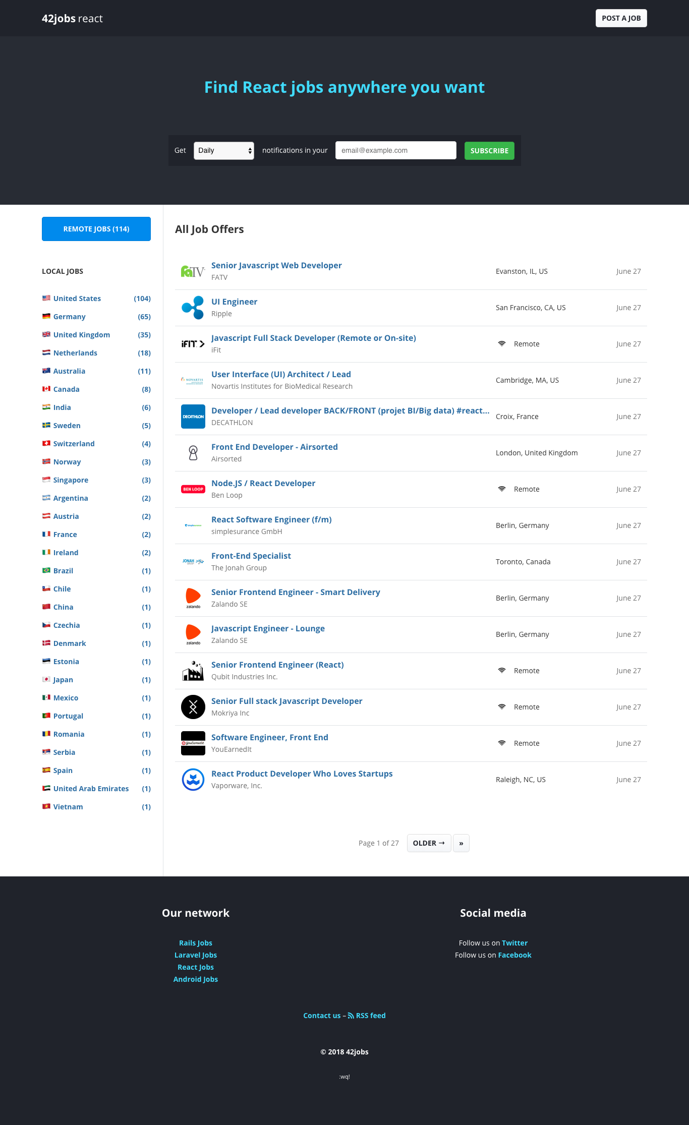Screen dimensions: 689x1125
Task: Click the simplesurance company logo
Action: coord(193,525)
